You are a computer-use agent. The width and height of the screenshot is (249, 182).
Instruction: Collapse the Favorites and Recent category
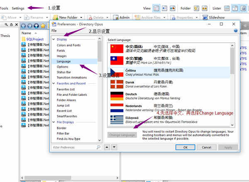[x=54, y=83]
